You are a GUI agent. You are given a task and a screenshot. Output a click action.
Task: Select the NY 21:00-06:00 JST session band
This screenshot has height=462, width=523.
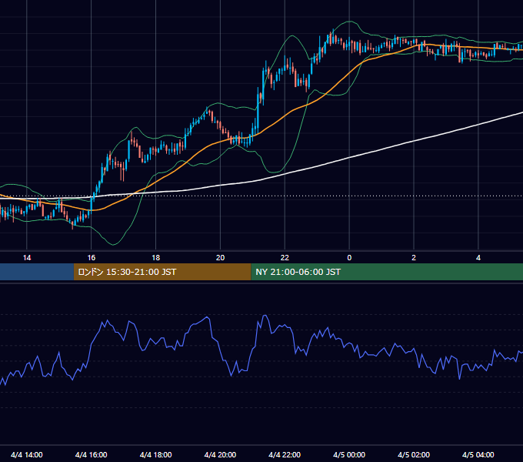[387, 272]
